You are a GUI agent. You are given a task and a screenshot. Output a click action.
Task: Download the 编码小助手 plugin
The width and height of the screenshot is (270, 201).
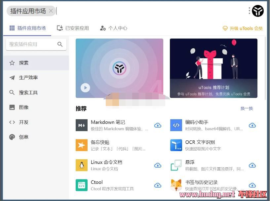click(252, 125)
